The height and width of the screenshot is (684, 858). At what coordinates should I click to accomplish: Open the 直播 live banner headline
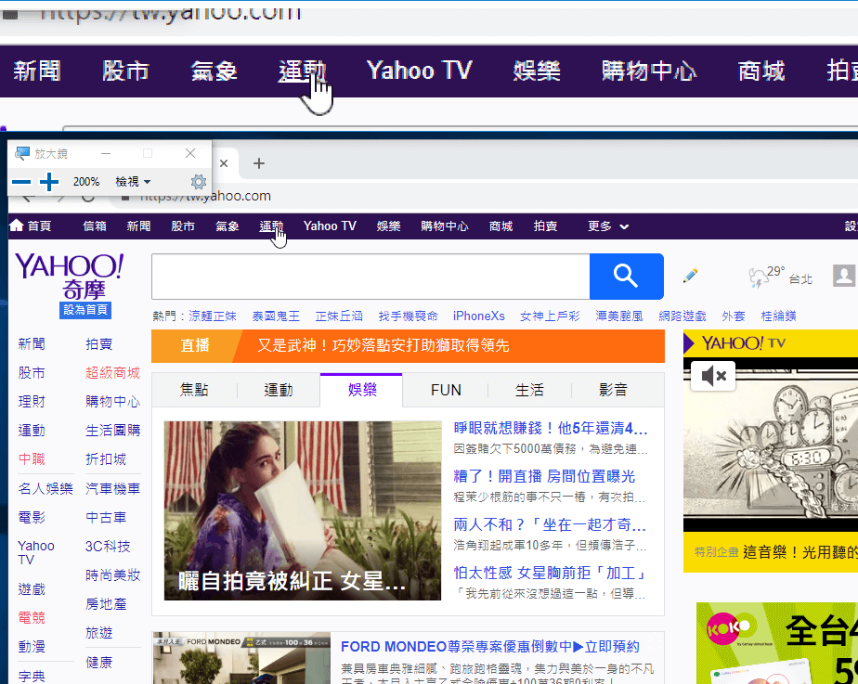[x=383, y=345]
